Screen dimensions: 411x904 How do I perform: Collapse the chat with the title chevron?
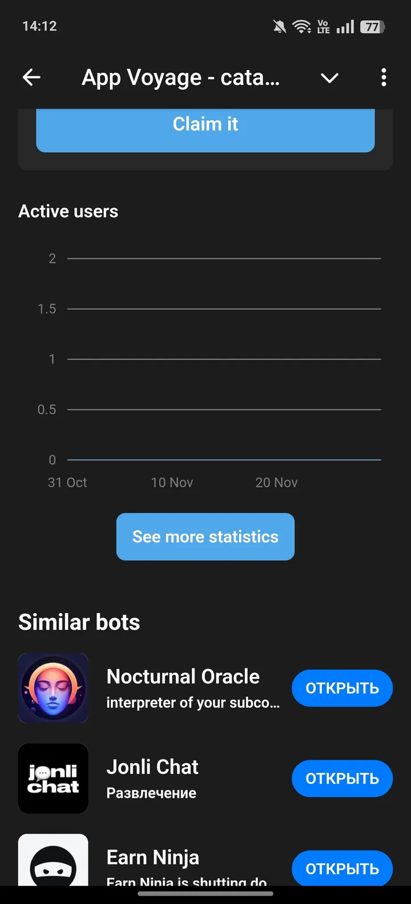click(329, 78)
